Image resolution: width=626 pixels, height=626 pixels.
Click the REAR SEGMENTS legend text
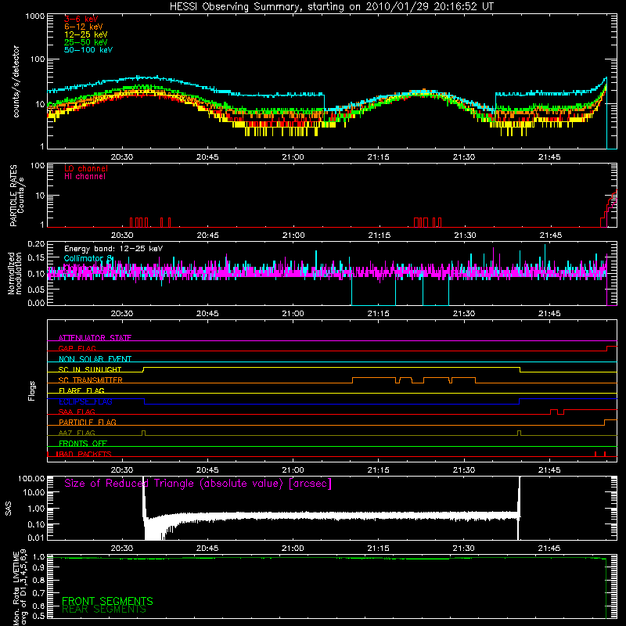pos(104,610)
